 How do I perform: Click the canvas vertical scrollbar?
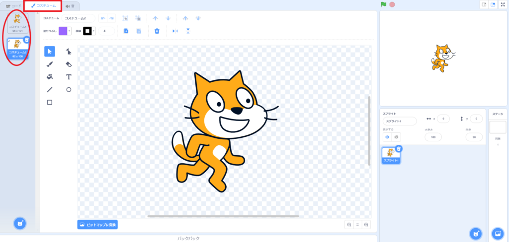[369, 131]
